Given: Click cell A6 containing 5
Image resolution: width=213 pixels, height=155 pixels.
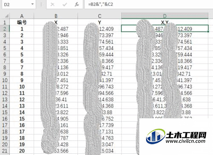Looking at the screenshot, I should 22,54.
